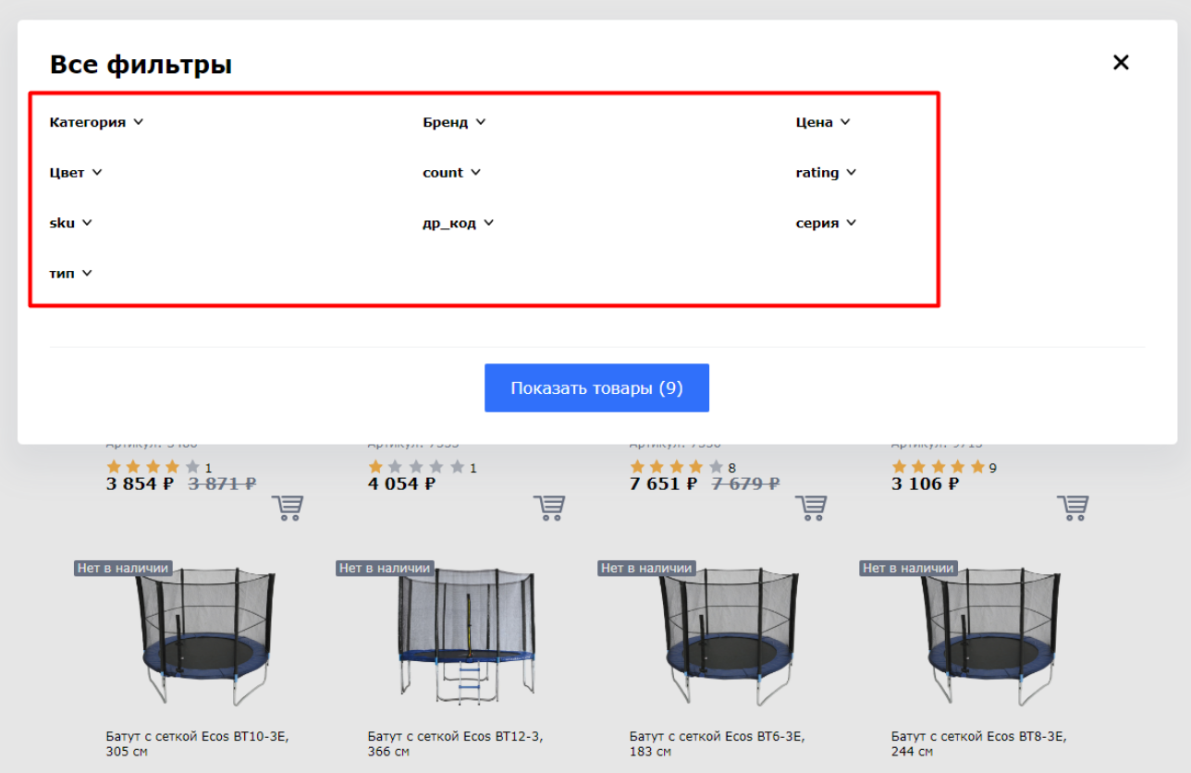
Task: Click the cart icon for the 4 054 ₽ item
Action: coord(549,508)
